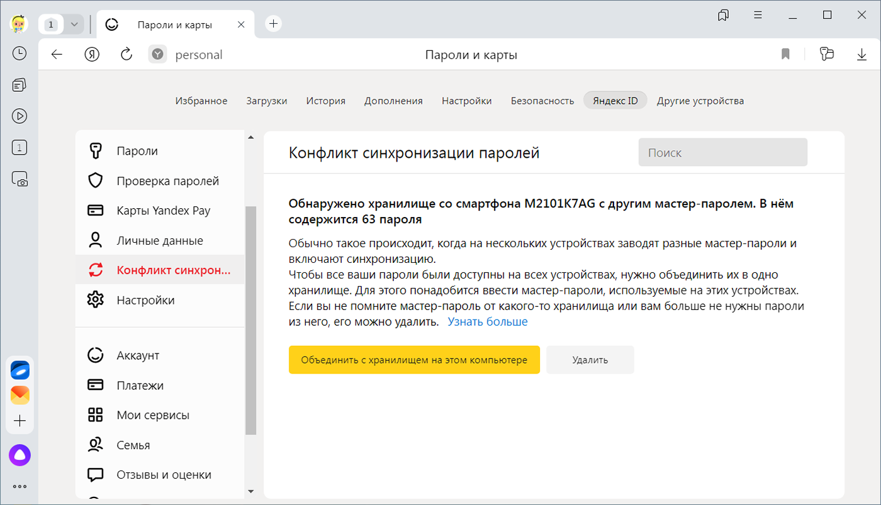Click left menu scroll down arrow
The width and height of the screenshot is (881, 505).
(x=250, y=491)
